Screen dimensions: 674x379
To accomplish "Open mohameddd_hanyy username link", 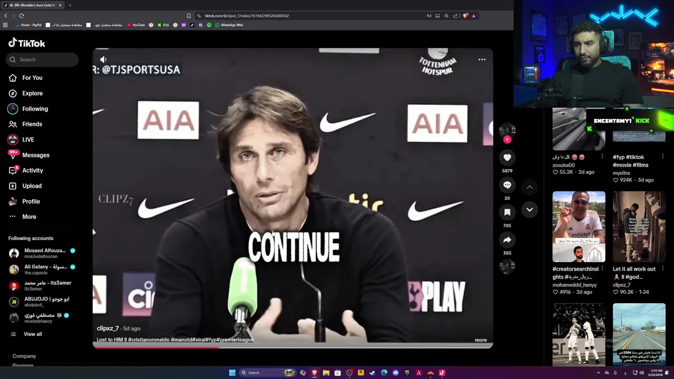I will [574, 285].
